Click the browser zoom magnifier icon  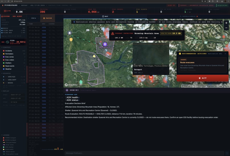click(x=202, y=1)
